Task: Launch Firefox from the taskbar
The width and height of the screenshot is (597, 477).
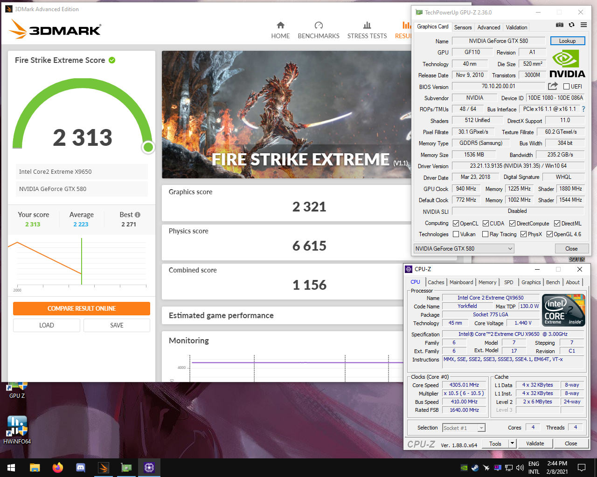Action: 57,468
